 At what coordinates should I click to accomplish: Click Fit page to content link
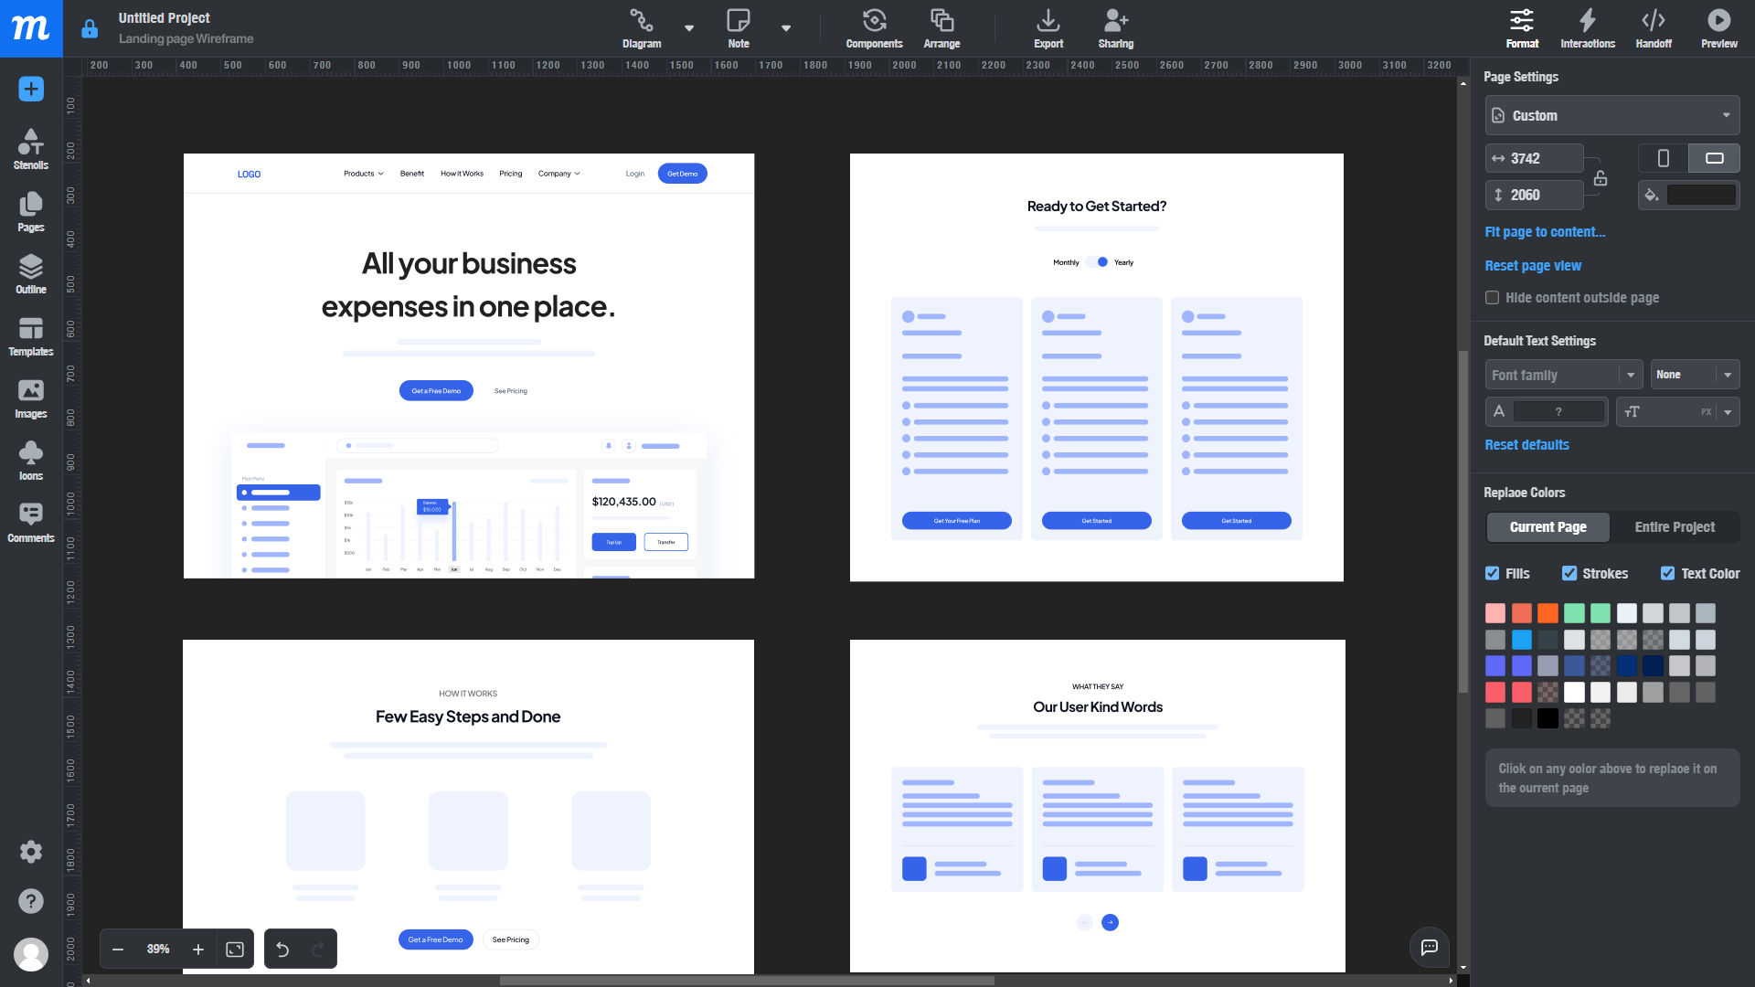(x=1545, y=232)
